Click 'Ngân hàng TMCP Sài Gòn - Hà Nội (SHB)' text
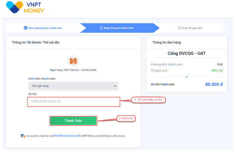Image resolution: width=238 pixels, height=152 pixels. 73,70
